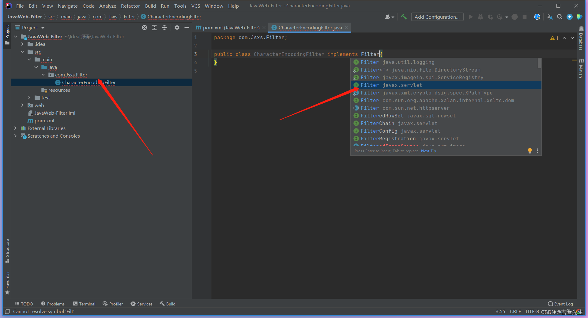
Task: Open Search Everywhere magnifier icon
Action: pyautogui.click(x=560, y=17)
